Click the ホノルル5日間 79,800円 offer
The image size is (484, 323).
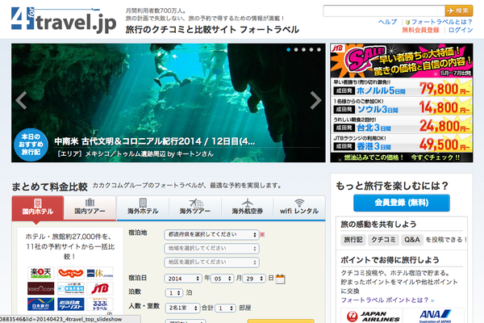tap(401, 87)
